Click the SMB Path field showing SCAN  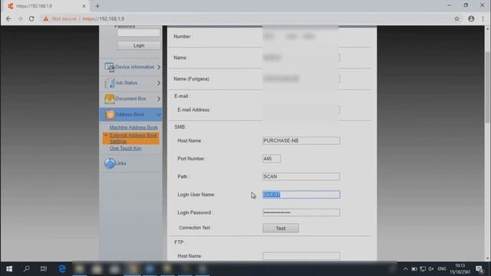[302, 176]
